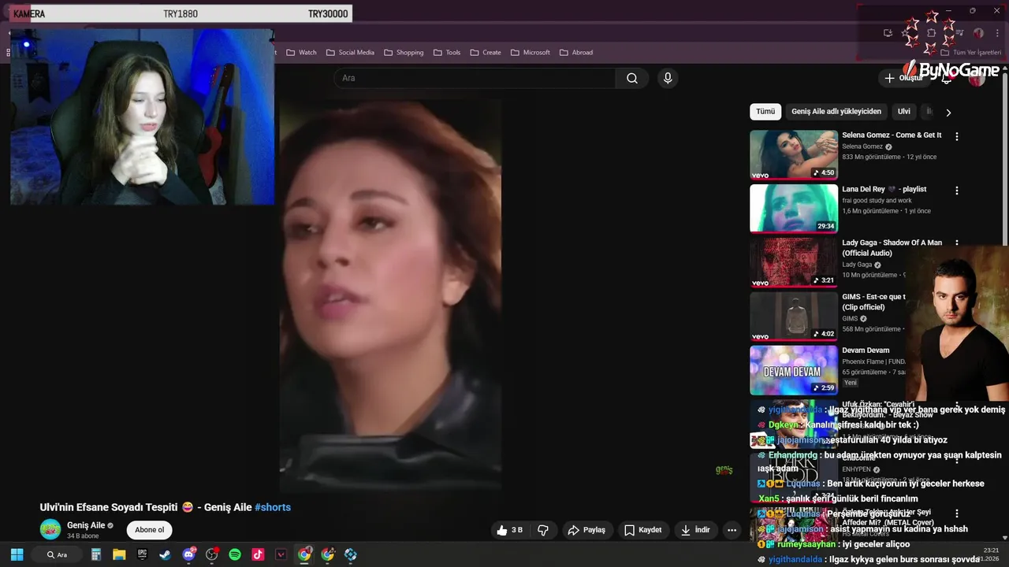Viewport: 1009px width, 567px height.
Task: Click the Kaydet save button
Action: (x=643, y=530)
